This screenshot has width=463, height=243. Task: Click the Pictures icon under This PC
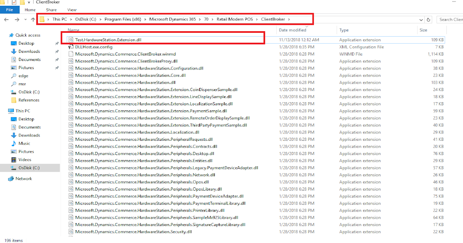[14, 152]
